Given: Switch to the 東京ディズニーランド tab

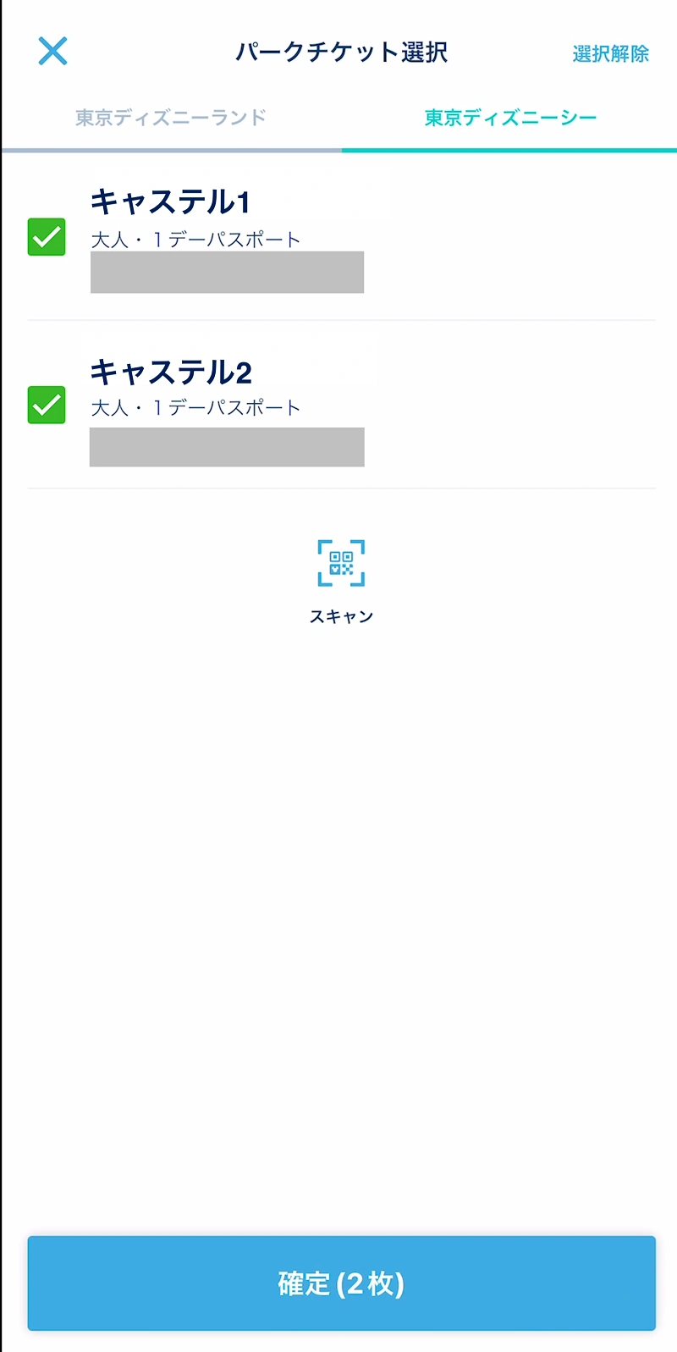Looking at the screenshot, I should click(x=171, y=118).
